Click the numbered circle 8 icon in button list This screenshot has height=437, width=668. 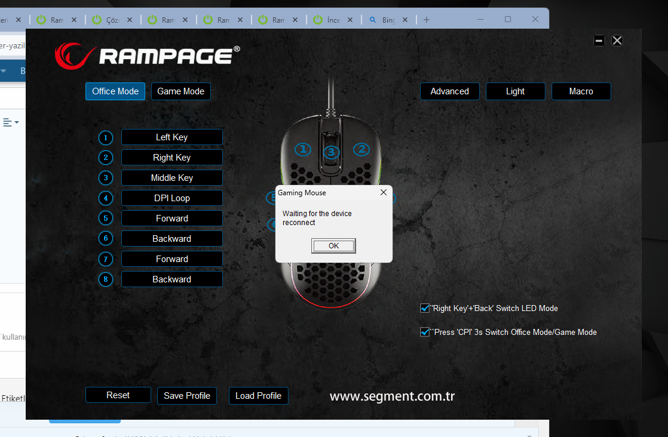[106, 279]
